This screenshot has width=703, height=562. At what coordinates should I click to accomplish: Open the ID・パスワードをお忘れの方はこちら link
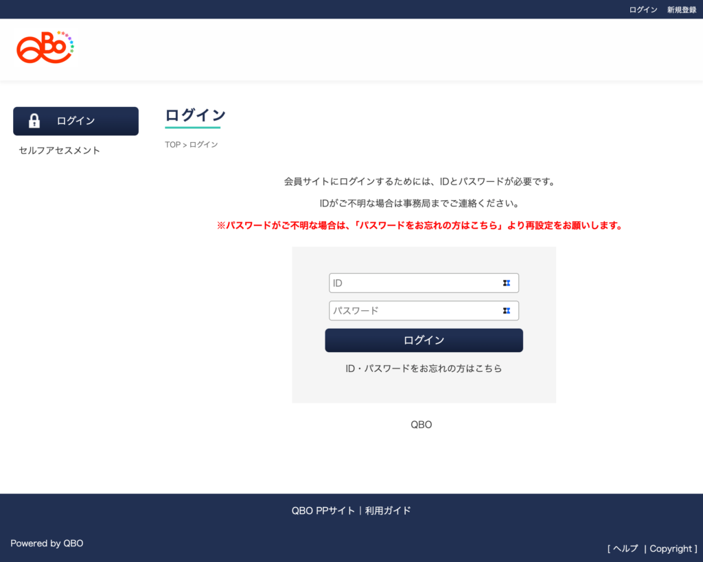[x=424, y=368]
